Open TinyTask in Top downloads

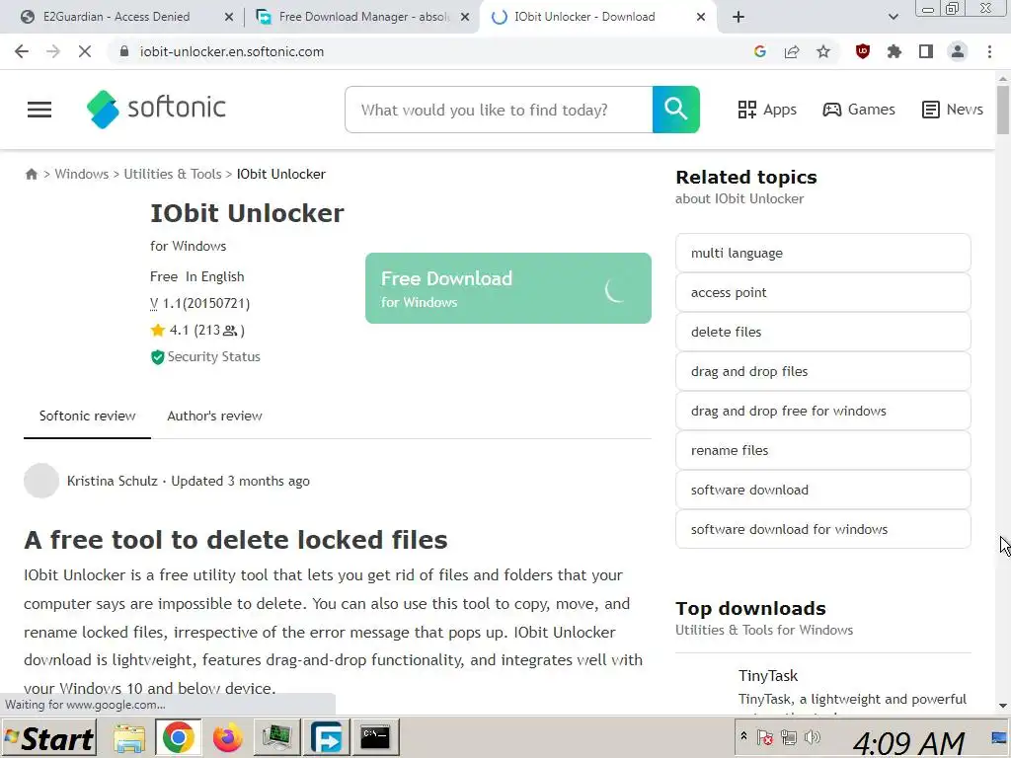pos(767,675)
